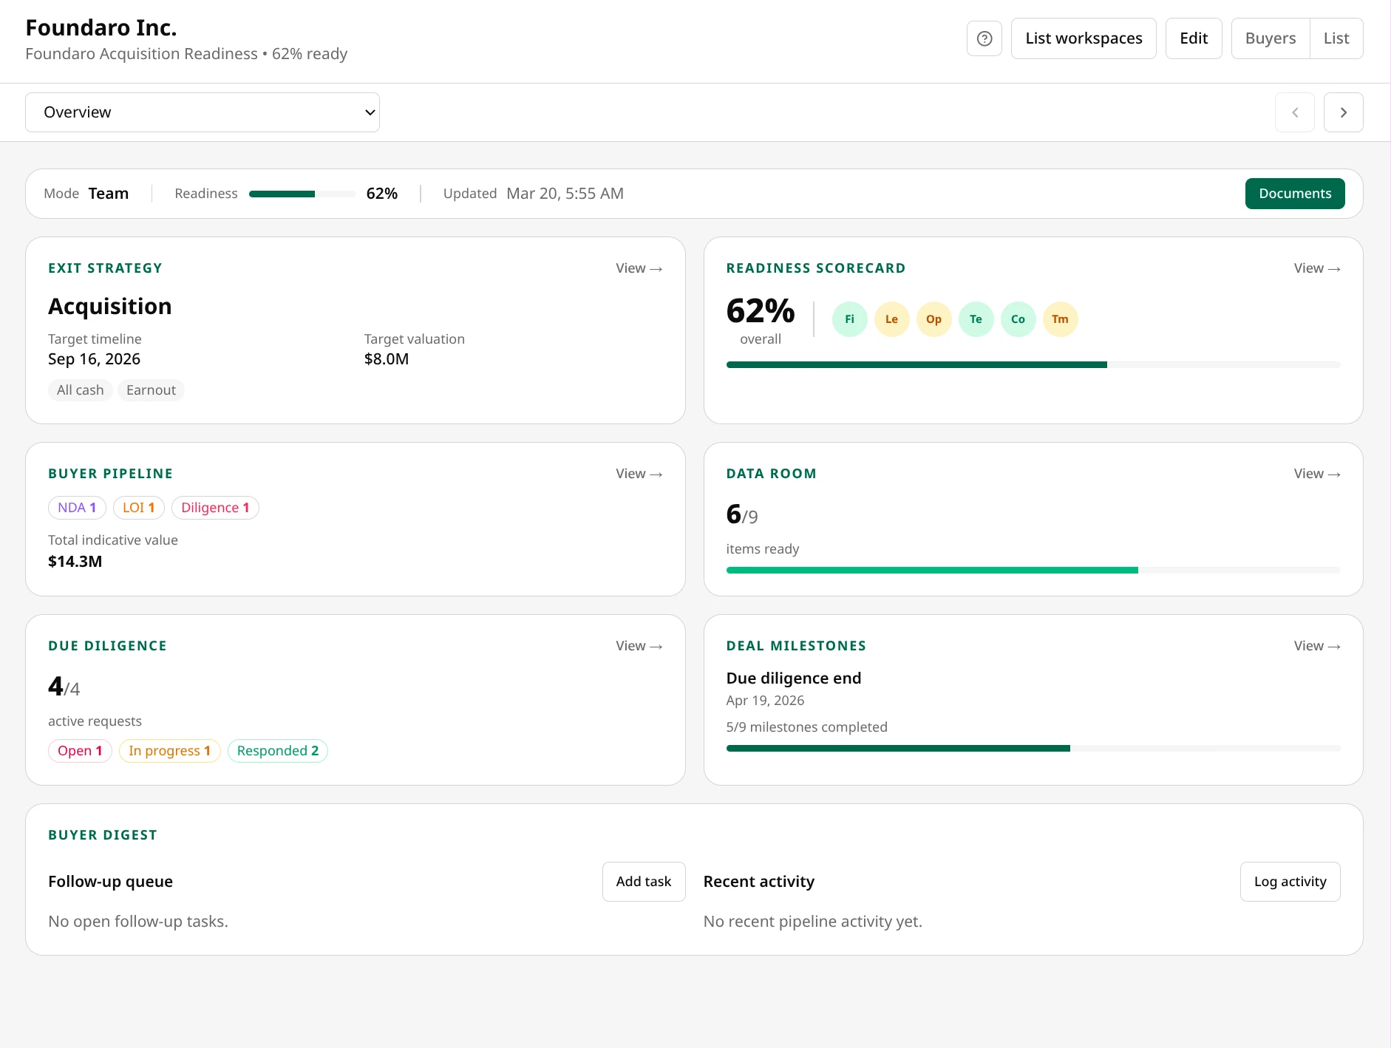
Task: View the Exit Strategy details
Action: (638, 268)
